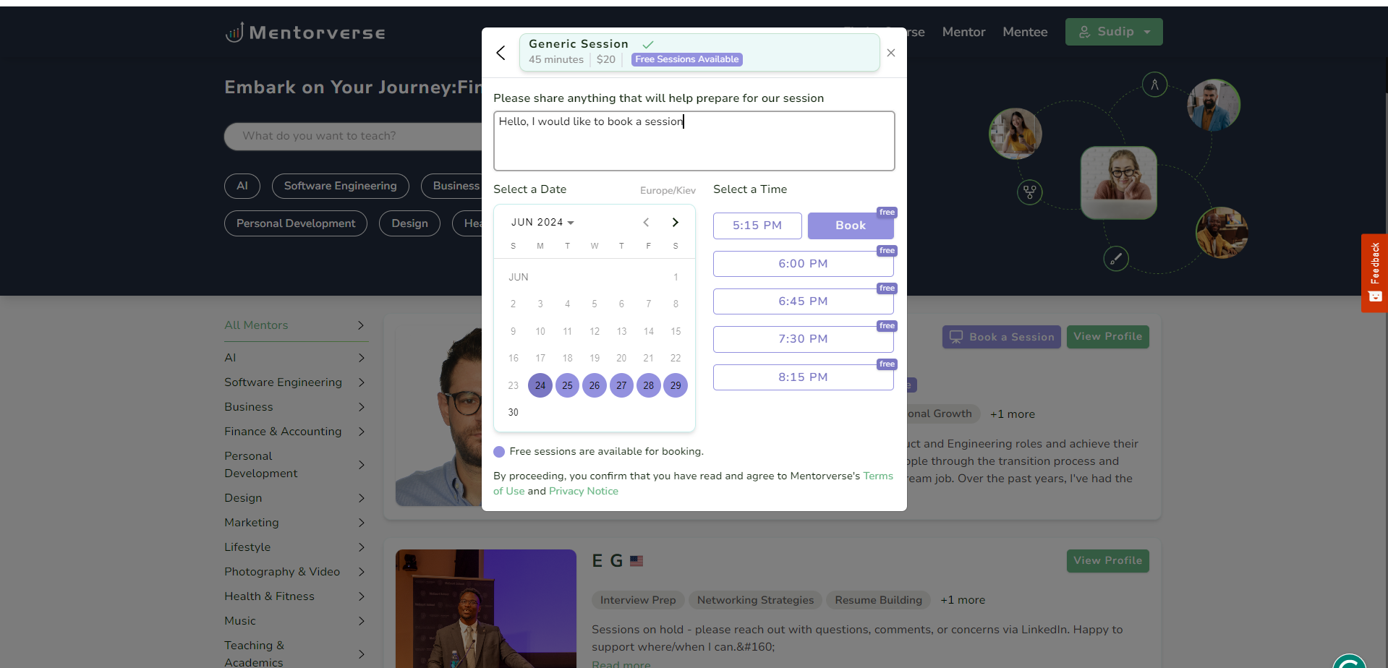Expand the Sudip account dropdown

[x=1146, y=32]
